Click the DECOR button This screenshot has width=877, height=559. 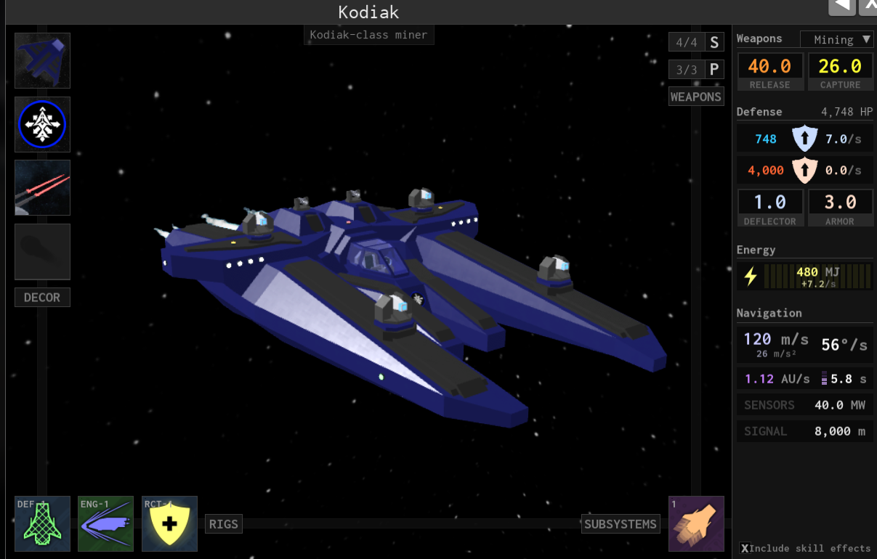point(42,297)
